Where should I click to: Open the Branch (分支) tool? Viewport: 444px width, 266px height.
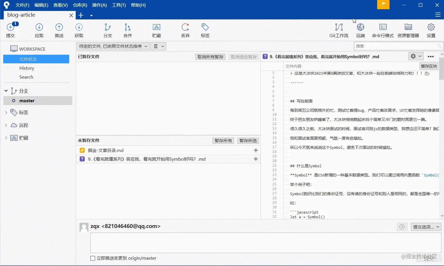point(108,30)
